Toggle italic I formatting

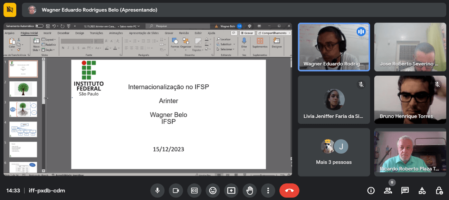pyautogui.click(x=68, y=48)
